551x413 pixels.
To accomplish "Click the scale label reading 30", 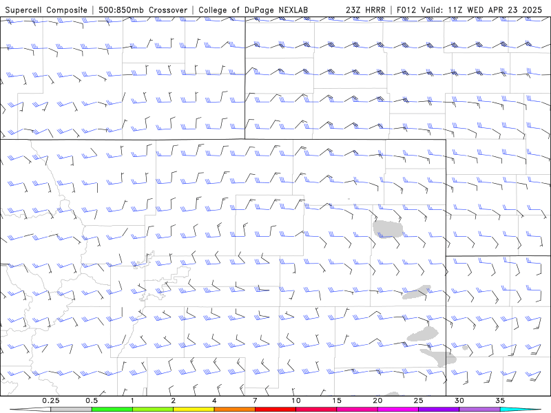I will pos(459,401).
